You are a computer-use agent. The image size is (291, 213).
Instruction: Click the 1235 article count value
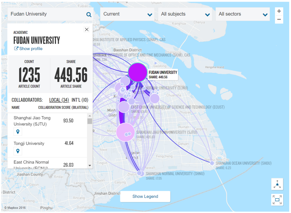[29, 75]
